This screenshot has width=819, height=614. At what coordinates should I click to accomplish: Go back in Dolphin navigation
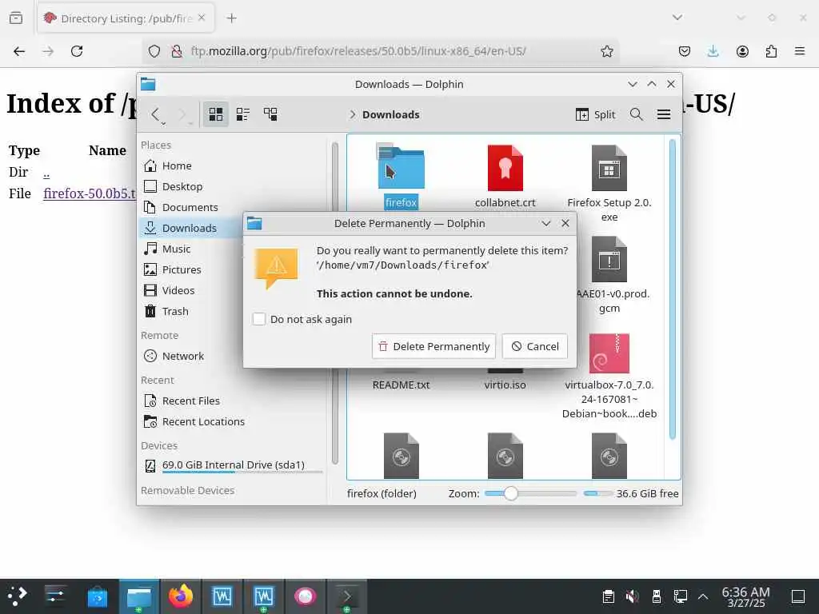pyautogui.click(x=155, y=114)
